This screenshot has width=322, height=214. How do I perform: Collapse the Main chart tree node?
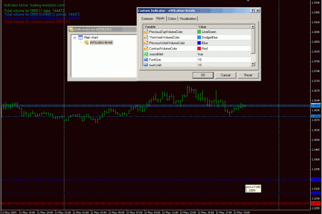point(75,38)
